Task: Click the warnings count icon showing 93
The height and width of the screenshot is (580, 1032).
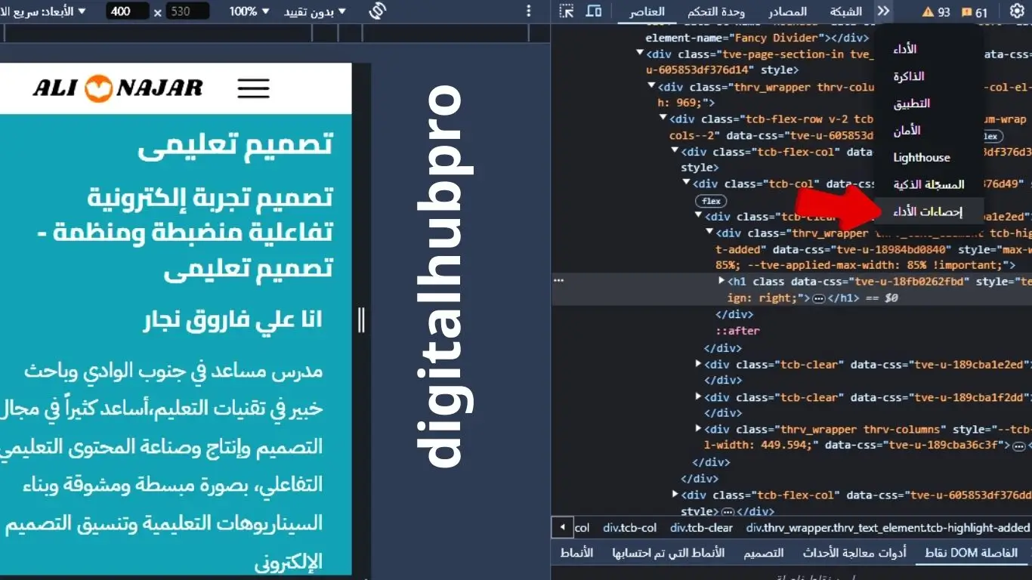Action: (x=936, y=12)
